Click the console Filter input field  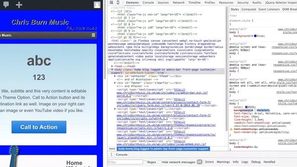tap(125, 162)
